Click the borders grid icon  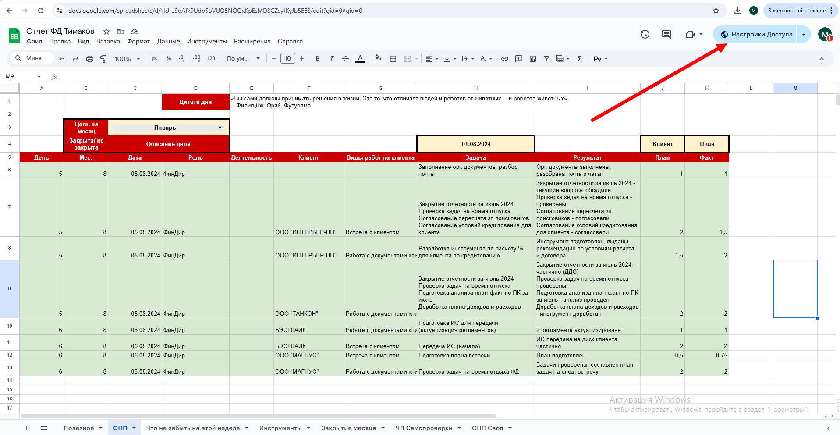click(x=393, y=59)
